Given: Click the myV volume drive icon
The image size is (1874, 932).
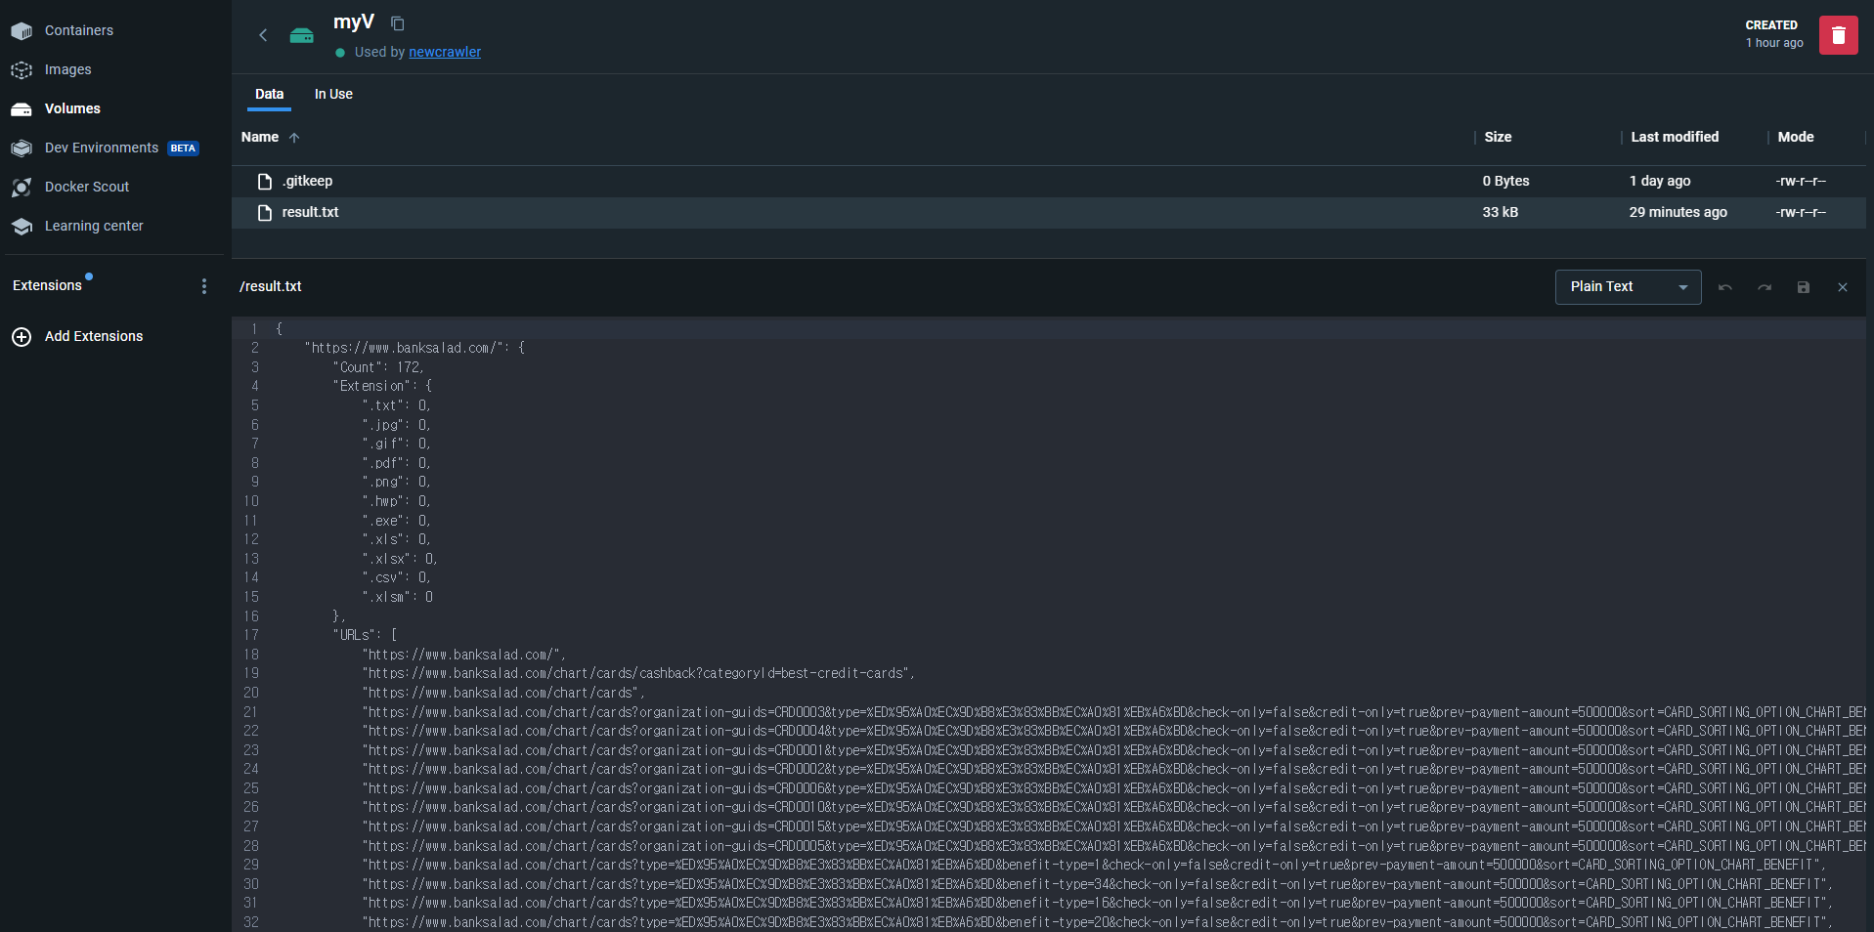Looking at the screenshot, I should click(x=302, y=36).
